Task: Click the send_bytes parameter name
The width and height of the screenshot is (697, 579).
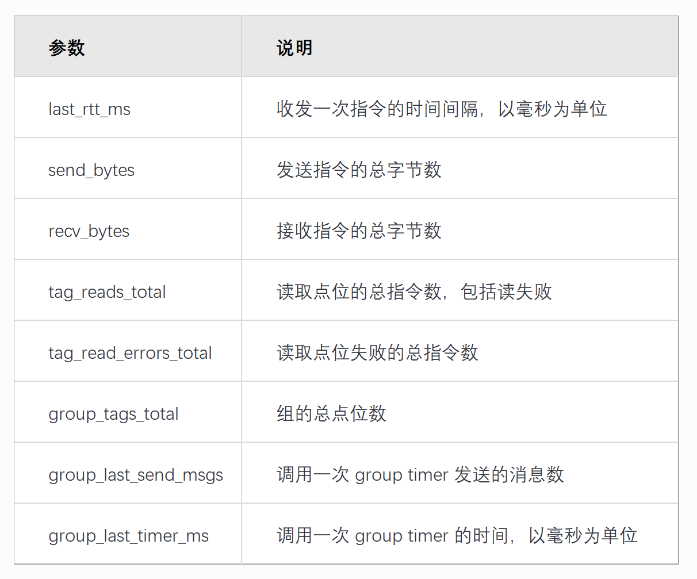Action: coord(91,170)
